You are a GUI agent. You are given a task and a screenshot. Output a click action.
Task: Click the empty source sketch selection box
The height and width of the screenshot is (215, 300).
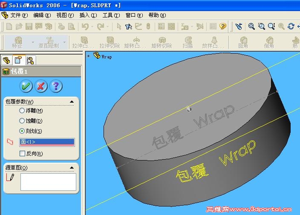pos(48,182)
